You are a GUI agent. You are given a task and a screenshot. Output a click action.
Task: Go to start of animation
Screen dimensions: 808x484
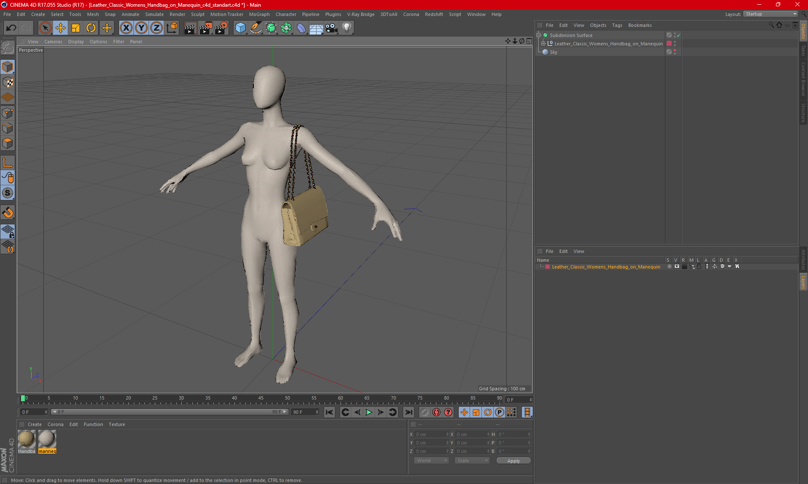click(330, 412)
